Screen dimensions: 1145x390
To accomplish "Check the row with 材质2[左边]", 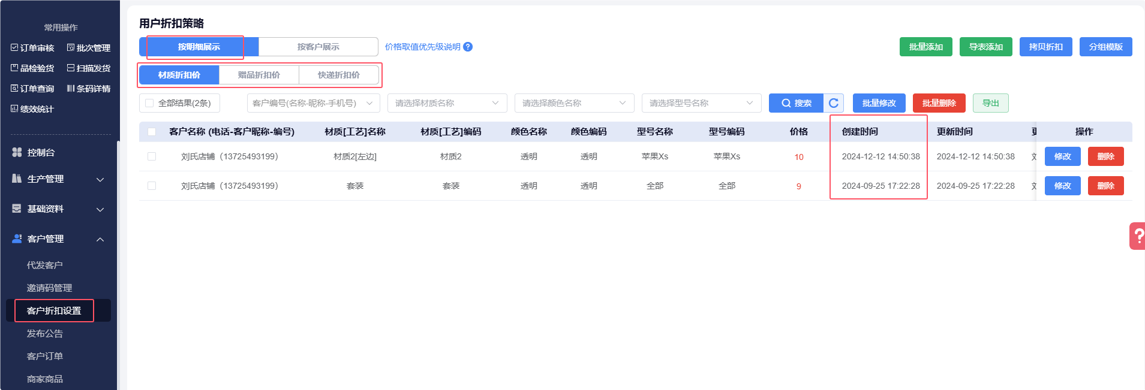I will click(152, 156).
